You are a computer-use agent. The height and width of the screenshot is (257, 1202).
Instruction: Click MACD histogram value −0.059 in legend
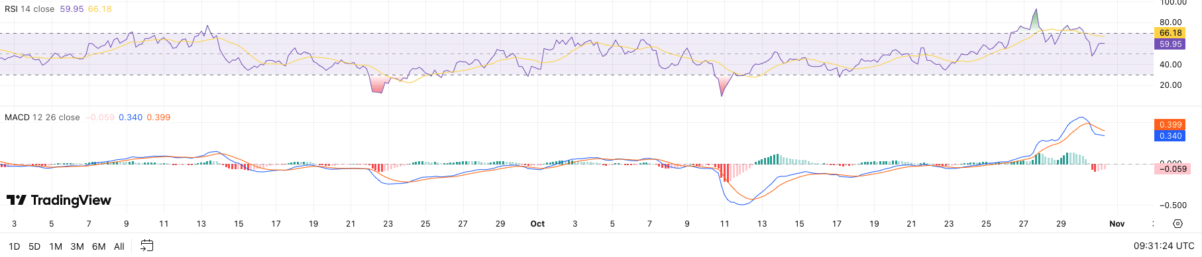(99, 117)
